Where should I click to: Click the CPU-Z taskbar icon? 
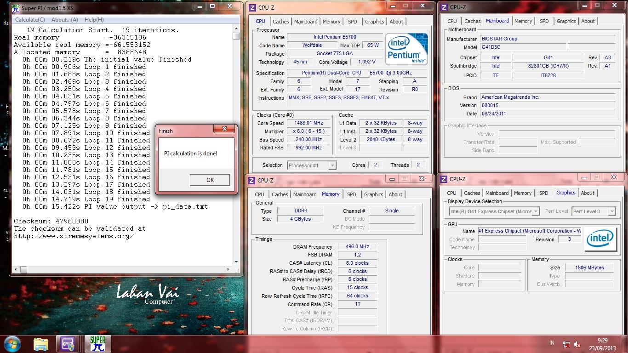[x=68, y=344]
